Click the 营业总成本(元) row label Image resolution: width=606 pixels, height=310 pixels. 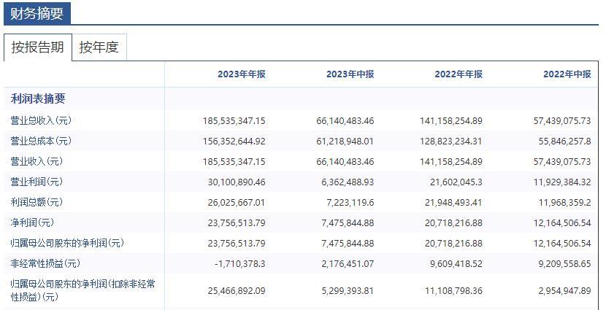[x=41, y=141]
